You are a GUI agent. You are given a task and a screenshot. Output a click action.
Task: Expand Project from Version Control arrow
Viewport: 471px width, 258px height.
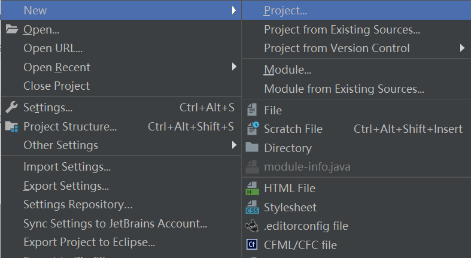coord(463,48)
